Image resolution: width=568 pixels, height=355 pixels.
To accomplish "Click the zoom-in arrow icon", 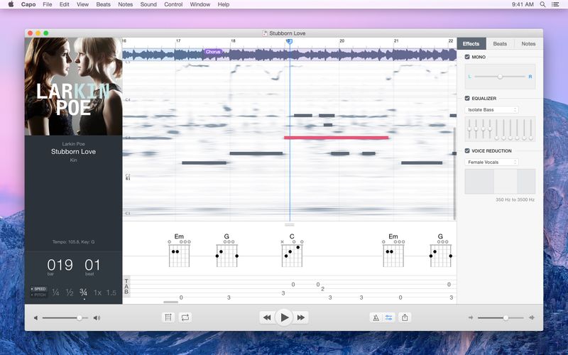I will coord(532,317).
